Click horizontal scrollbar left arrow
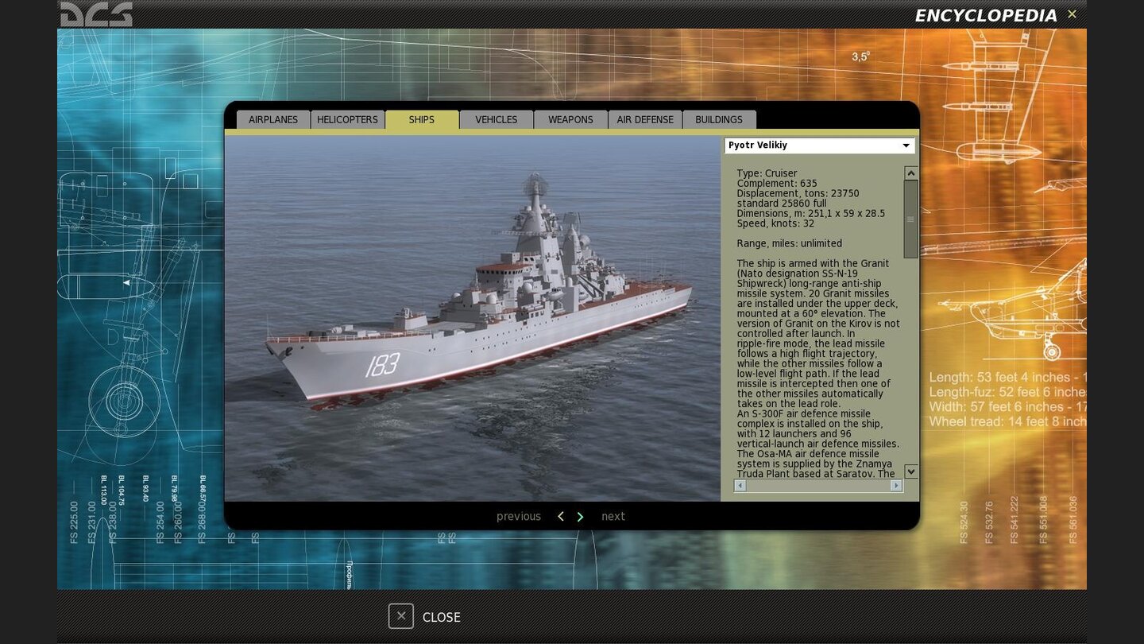The width and height of the screenshot is (1144, 644). tap(740, 485)
